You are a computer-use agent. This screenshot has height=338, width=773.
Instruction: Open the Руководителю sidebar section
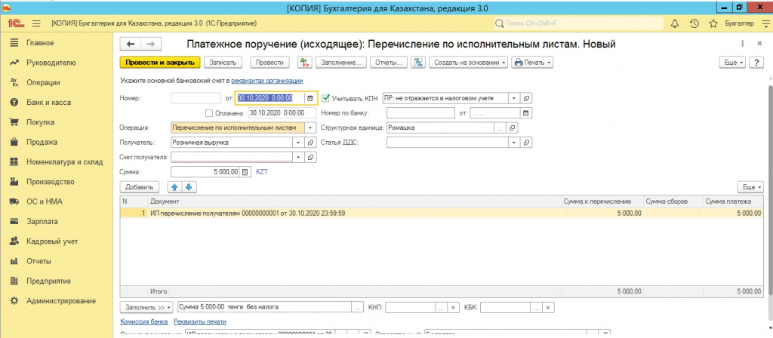pos(51,63)
